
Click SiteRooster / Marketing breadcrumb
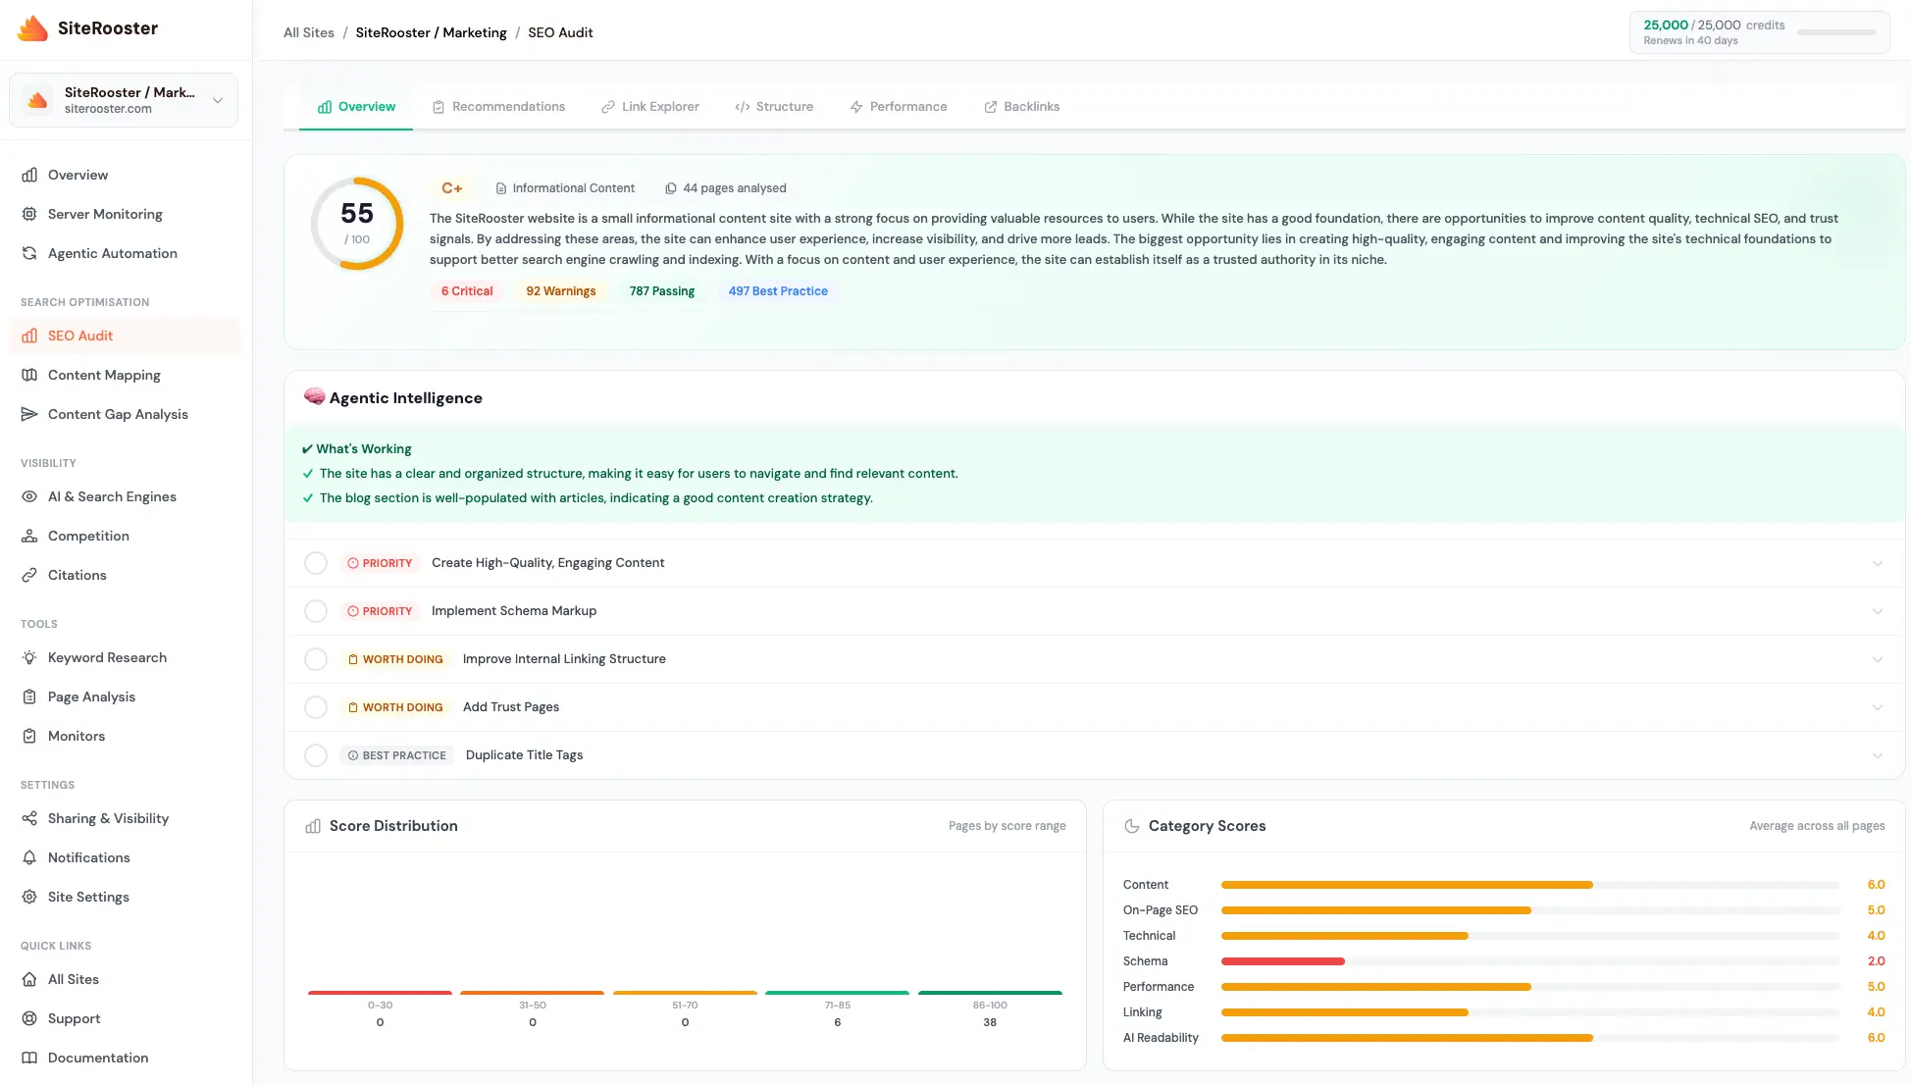(x=432, y=32)
